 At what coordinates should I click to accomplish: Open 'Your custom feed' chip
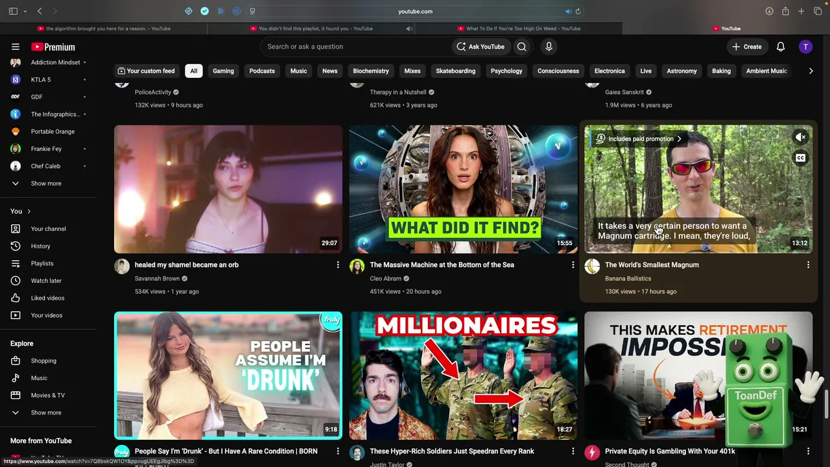pos(146,71)
